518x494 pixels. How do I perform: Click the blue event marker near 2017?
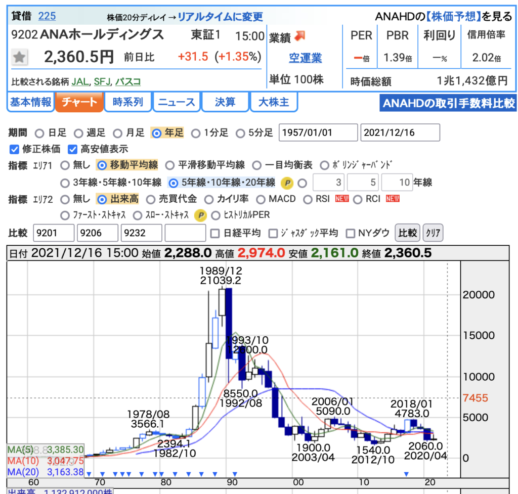pyautogui.click(x=406, y=474)
